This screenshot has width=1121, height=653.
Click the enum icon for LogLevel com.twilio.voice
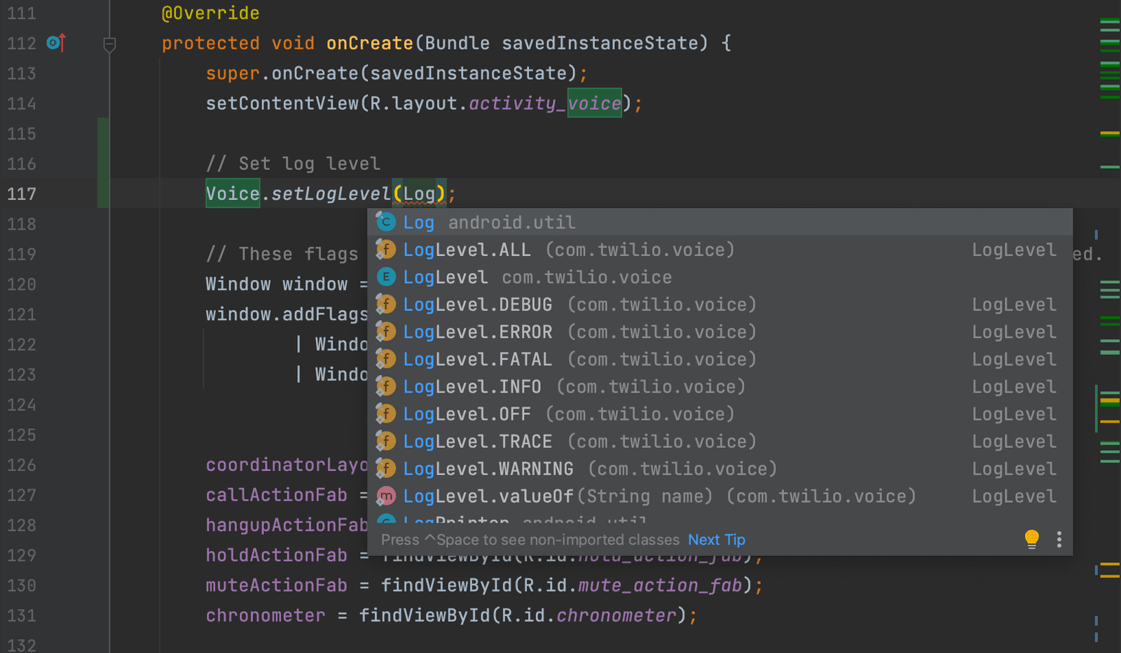tap(386, 277)
